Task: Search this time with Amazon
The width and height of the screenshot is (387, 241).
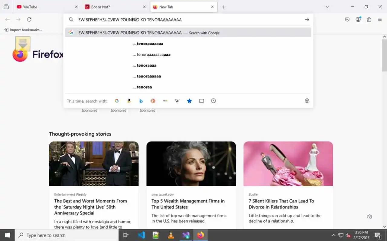Action: click(x=129, y=101)
